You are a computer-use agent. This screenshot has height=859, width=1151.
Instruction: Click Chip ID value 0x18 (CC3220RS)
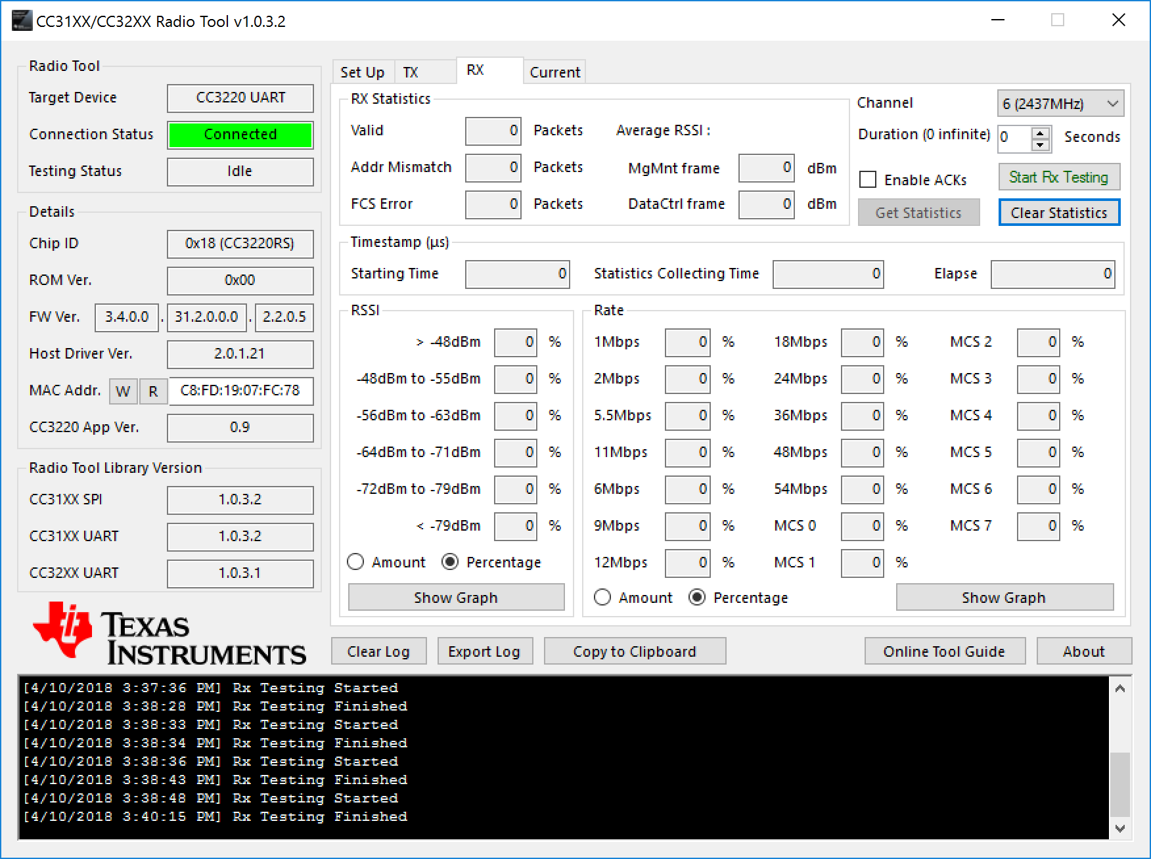coord(240,244)
